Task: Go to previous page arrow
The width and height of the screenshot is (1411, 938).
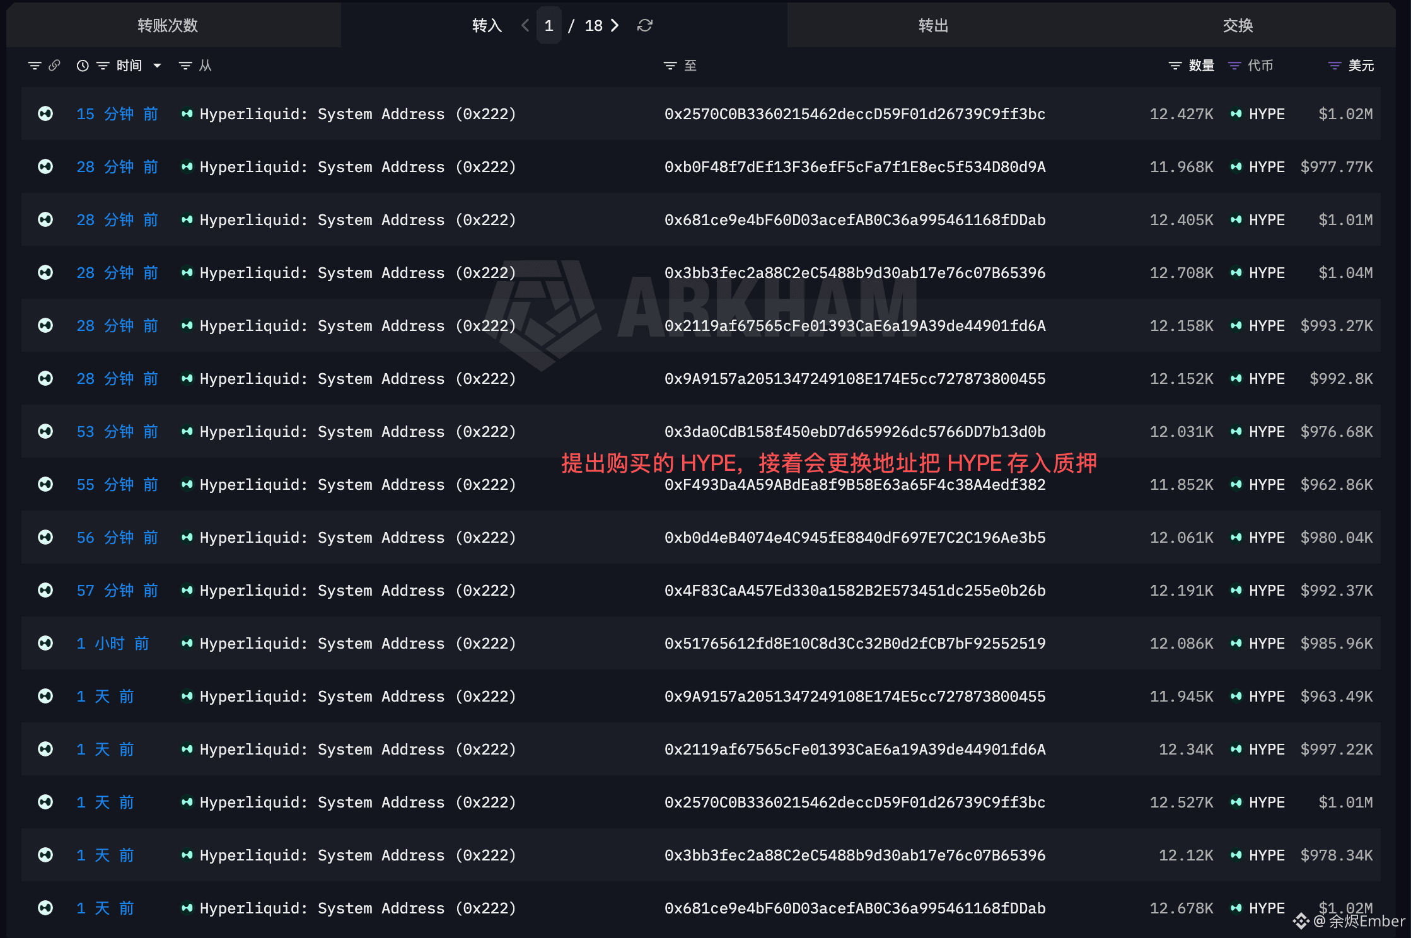Action: coord(525,25)
